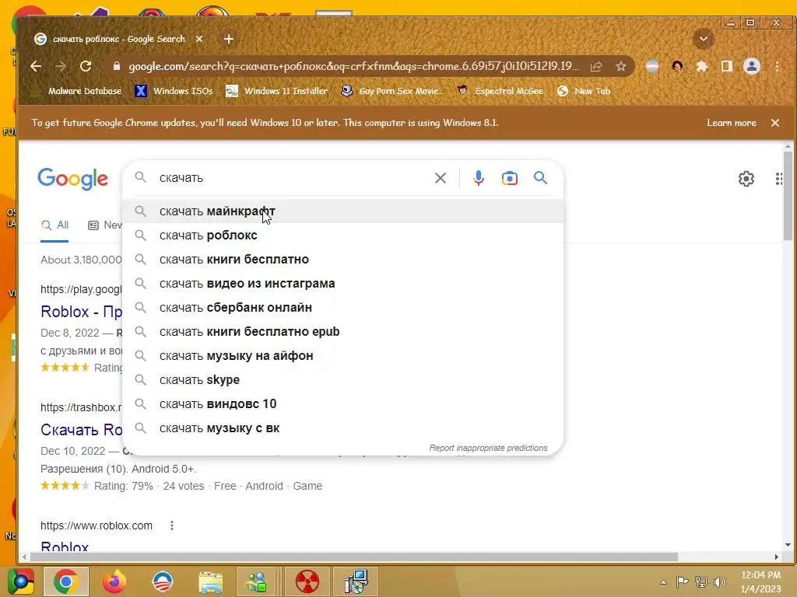
Task: Open the Windows 11 Installer bookmark
Action: pyautogui.click(x=277, y=92)
